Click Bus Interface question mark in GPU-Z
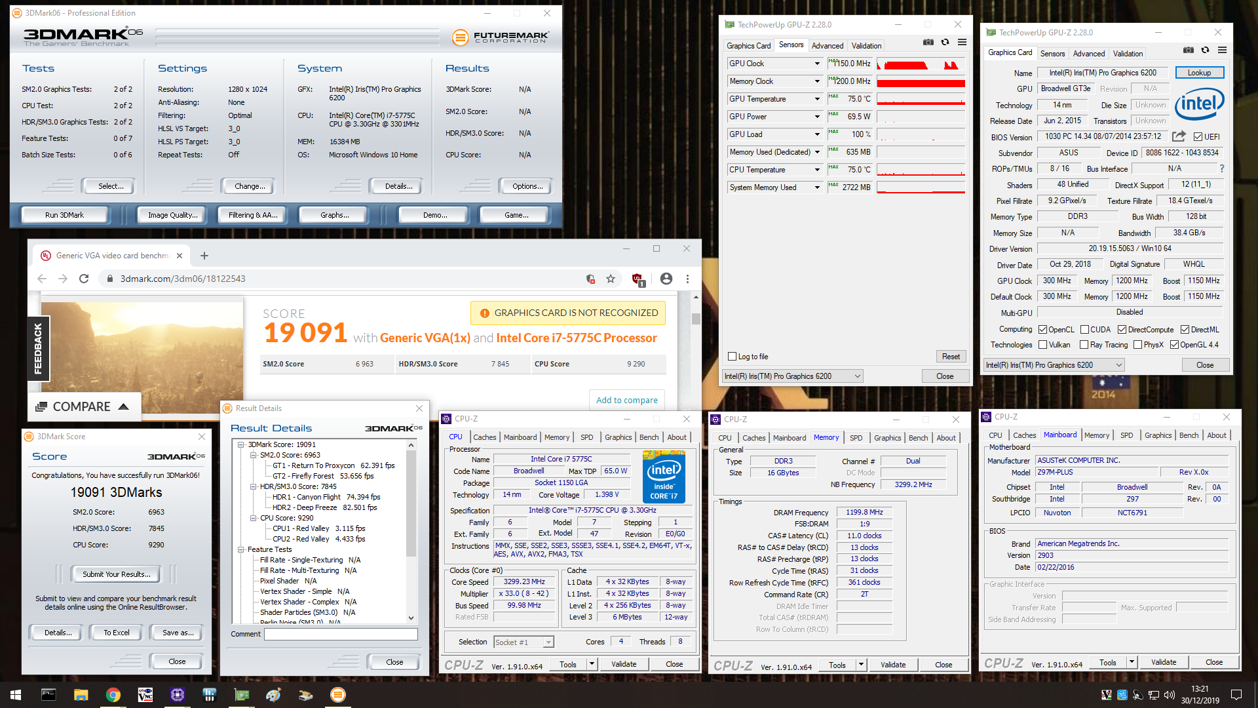The image size is (1258, 708). pos(1221,168)
